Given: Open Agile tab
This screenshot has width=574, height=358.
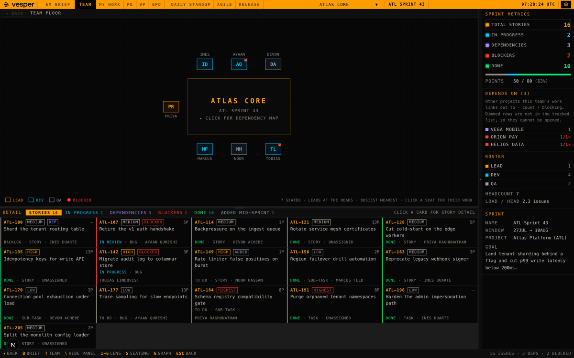Looking at the screenshot, I should pyautogui.click(x=224, y=4).
